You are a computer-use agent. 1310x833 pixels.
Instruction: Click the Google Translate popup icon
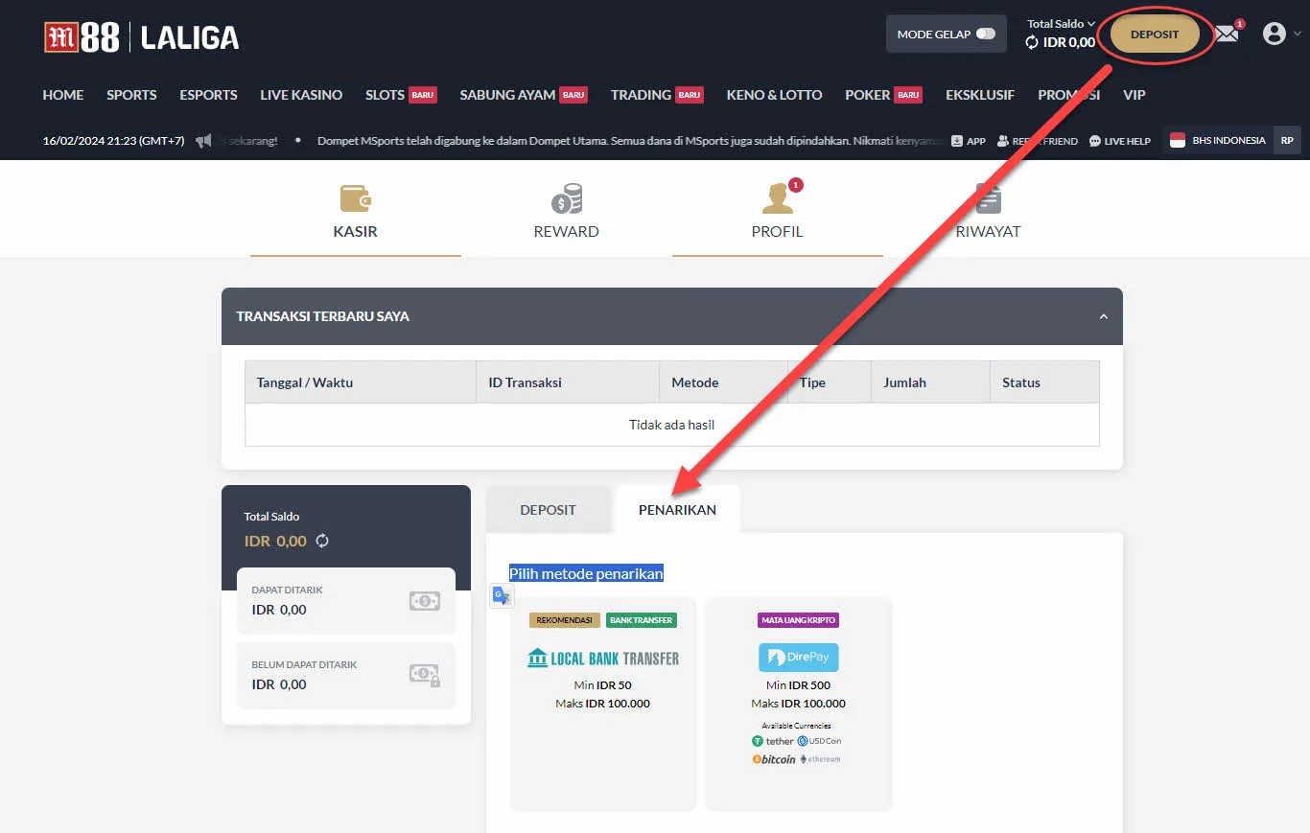click(502, 595)
